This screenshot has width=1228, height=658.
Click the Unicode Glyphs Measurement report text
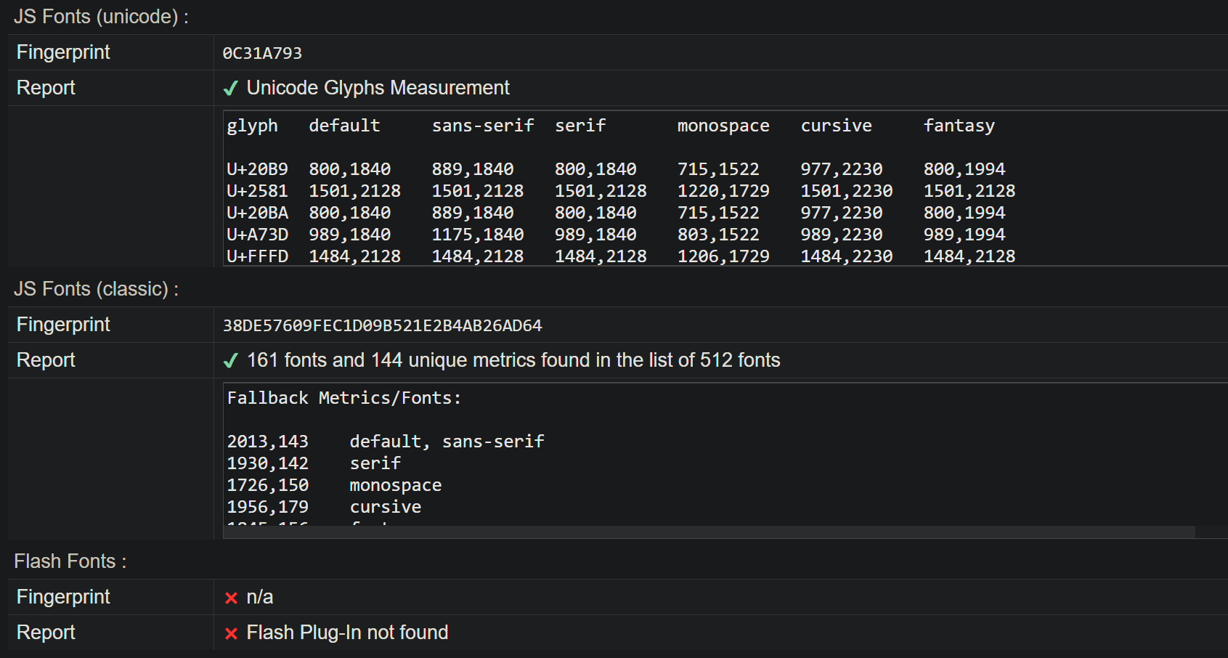click(378, 88)
